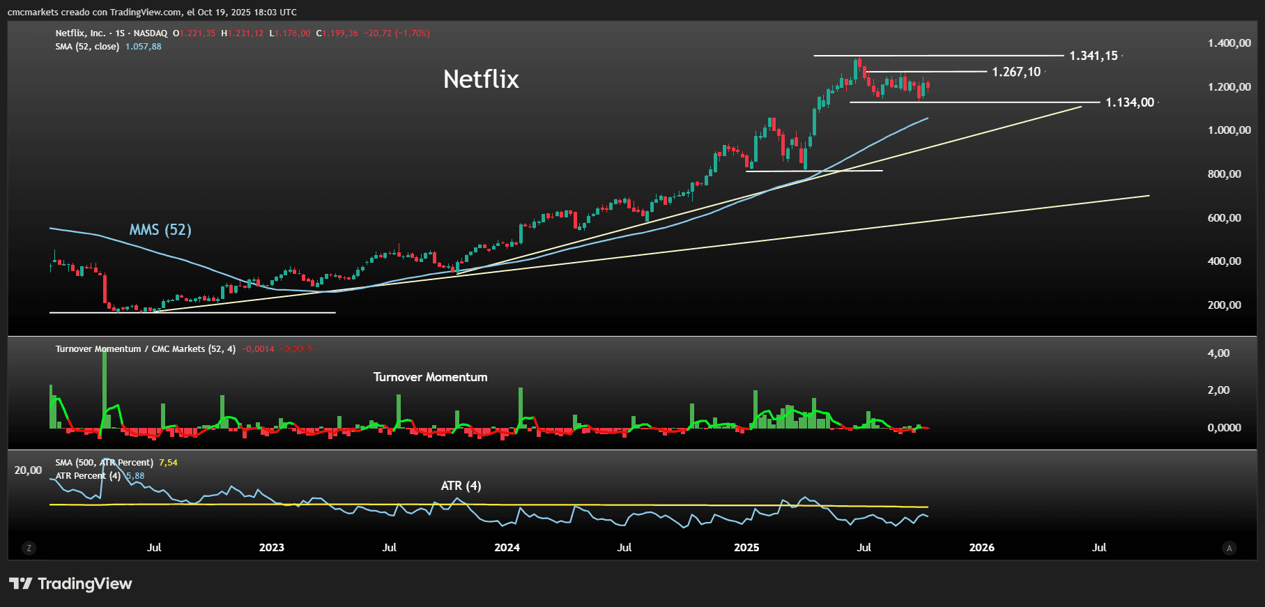Screen dimensions: 1265x607
Task: Click the 600,00 price axis label
Action: tap(1225, 218)
